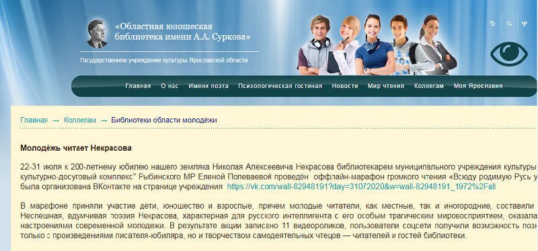Go to Главная in the breadcrumb
The width and height of the screenshot is (538, 251).
point(34,120)
